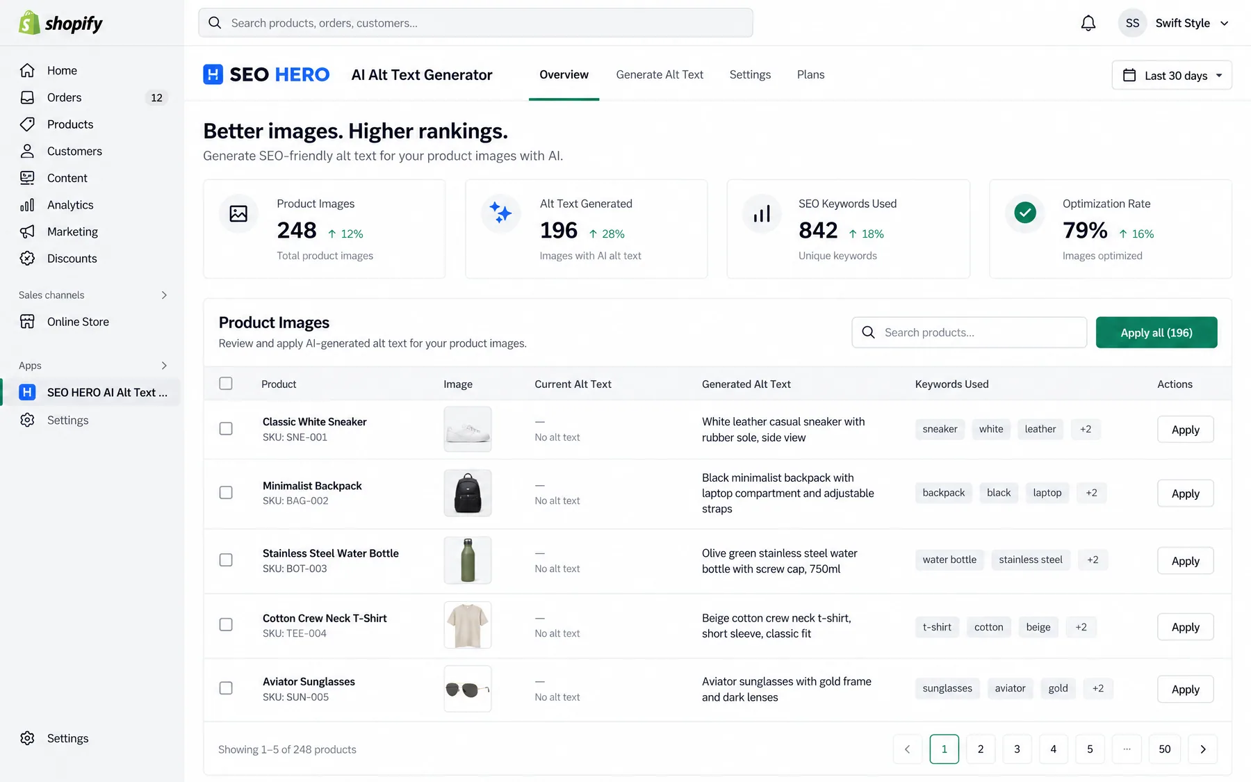Select the Overview tab
This screenshot has height=782, width=1251.
click(x=564, y=74)
